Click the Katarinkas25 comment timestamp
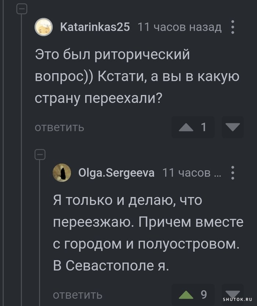 179,27
